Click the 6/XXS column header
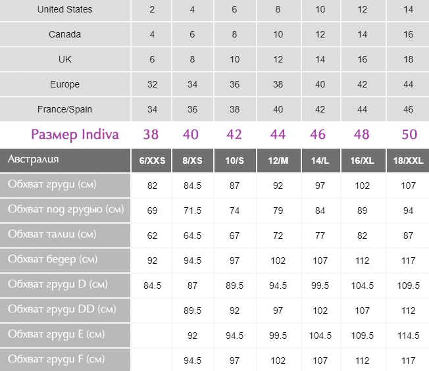Screen dimensions: 429x371 (151, 161)
